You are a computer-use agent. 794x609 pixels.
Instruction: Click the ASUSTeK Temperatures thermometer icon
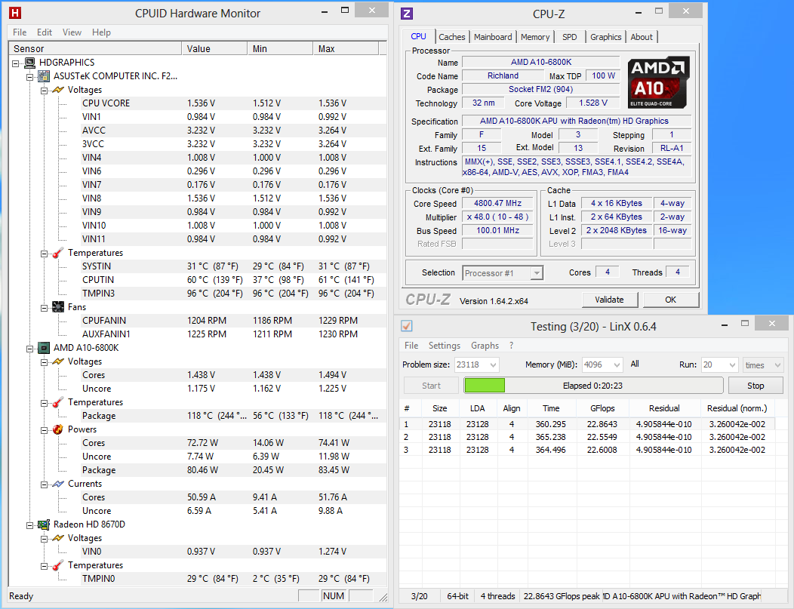point(58,253)
